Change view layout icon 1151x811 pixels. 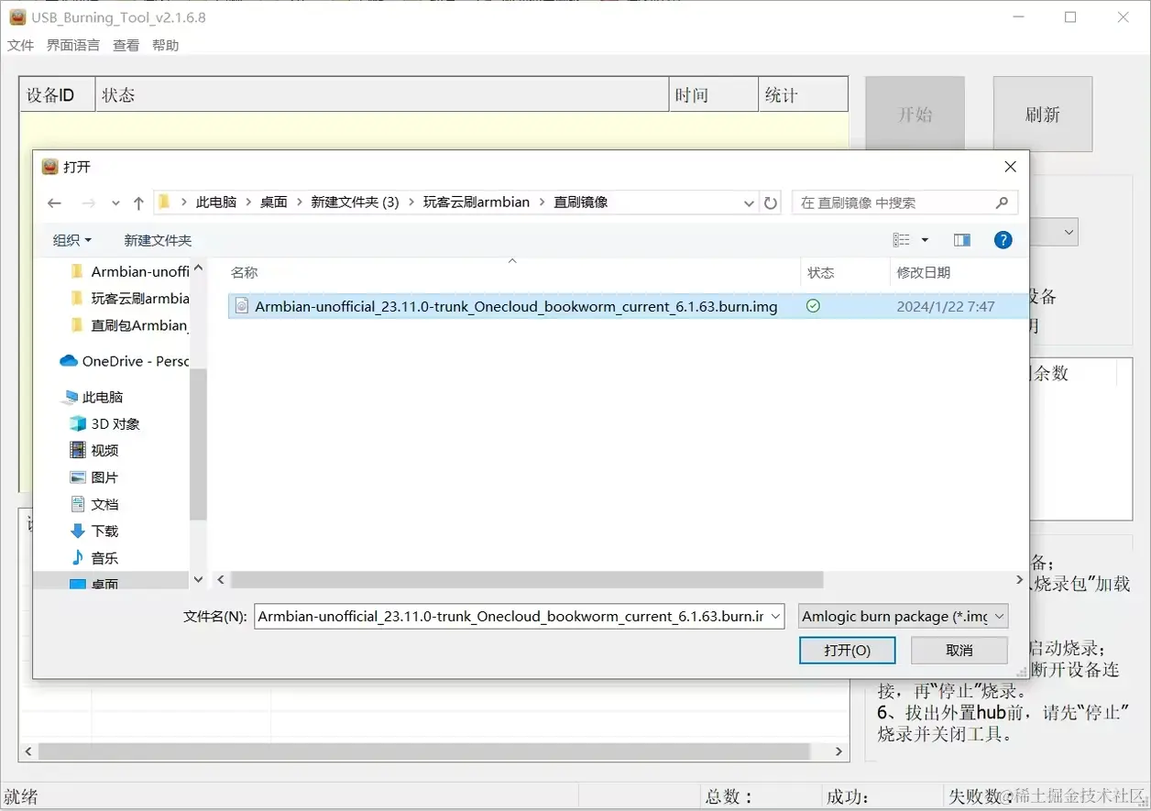(902, 240)
